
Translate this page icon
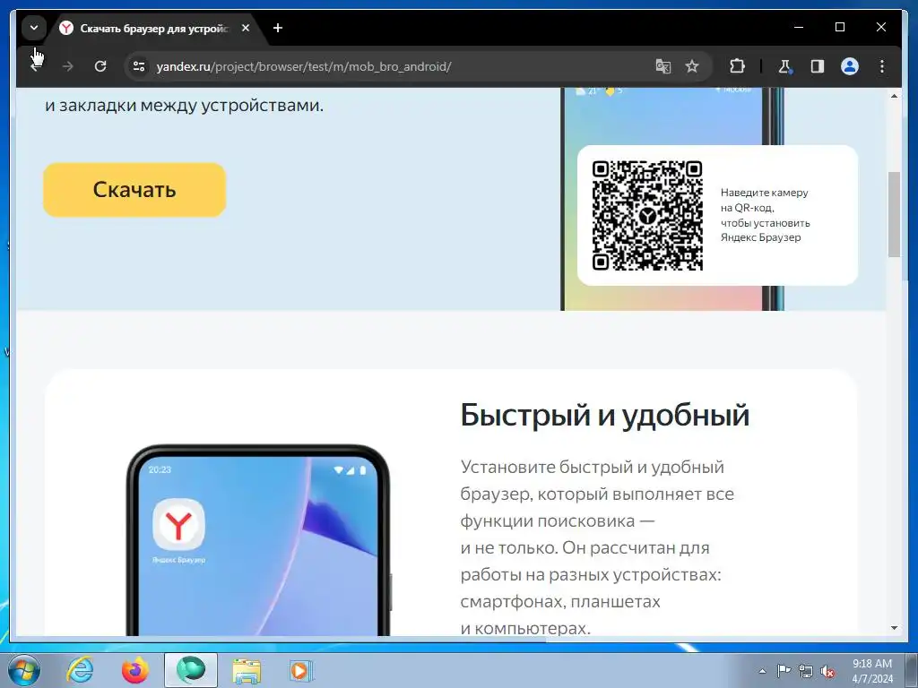pyautogui.click(x=663, y=66)
